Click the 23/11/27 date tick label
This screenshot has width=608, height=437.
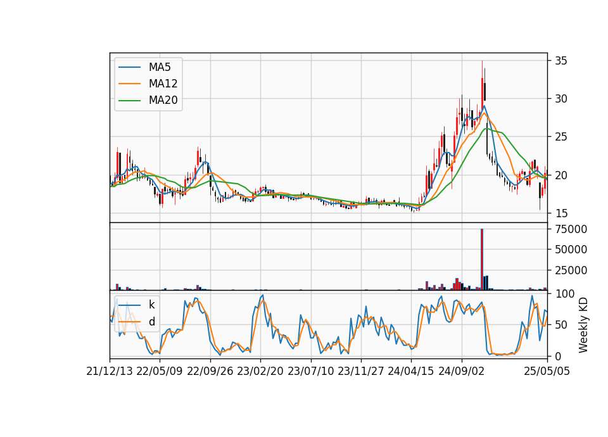(x=360, y=371)
